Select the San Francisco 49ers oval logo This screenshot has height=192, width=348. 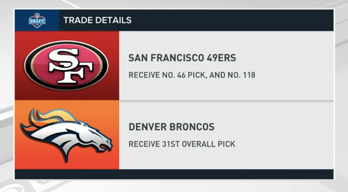point(66,65)
